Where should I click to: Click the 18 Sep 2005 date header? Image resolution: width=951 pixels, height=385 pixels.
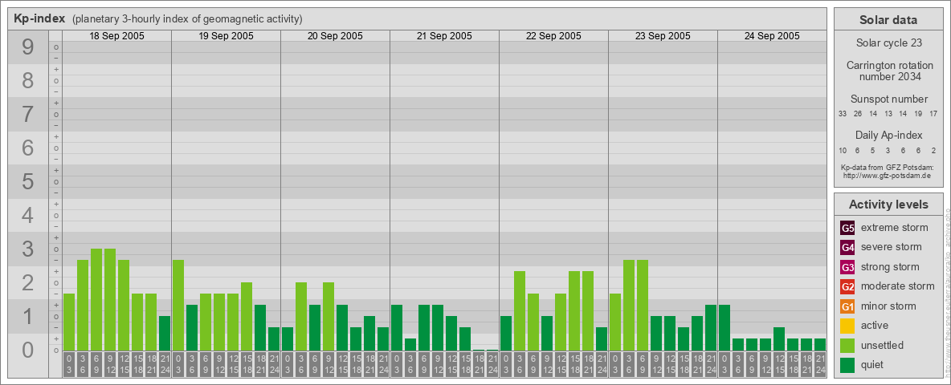117,36
